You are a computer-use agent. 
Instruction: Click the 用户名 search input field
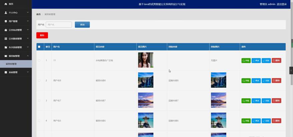(x=59, y=25)
